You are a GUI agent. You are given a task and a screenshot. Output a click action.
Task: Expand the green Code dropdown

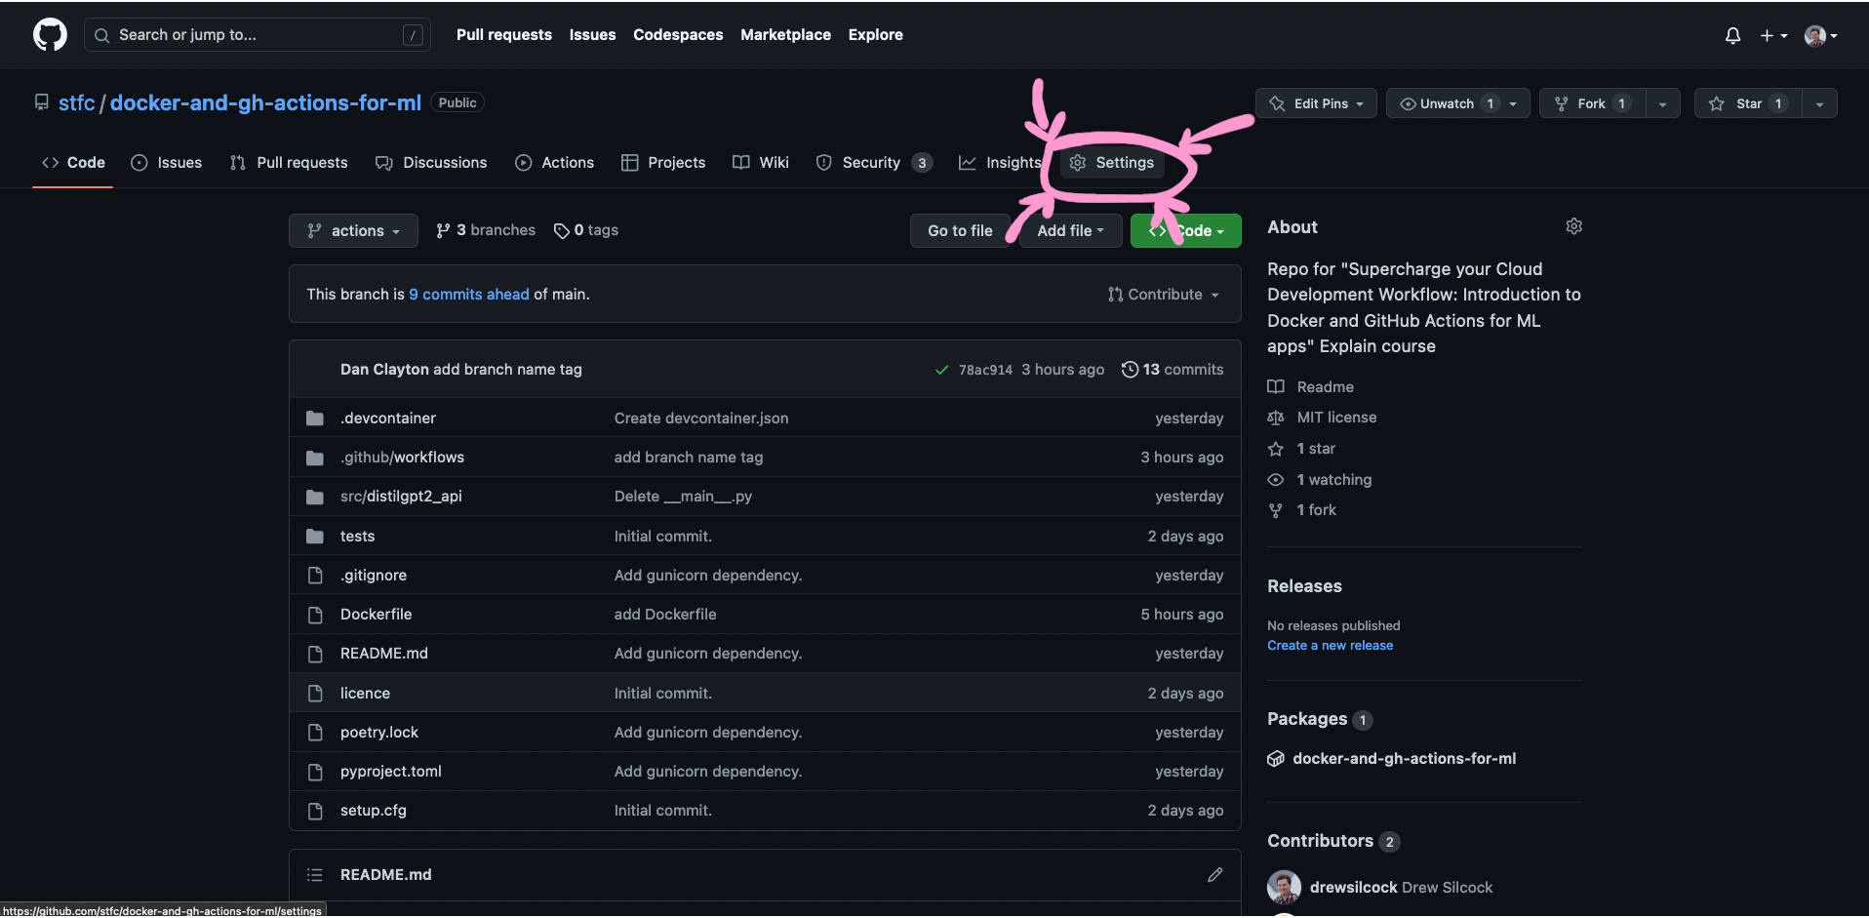click(x=1185, y=230)
